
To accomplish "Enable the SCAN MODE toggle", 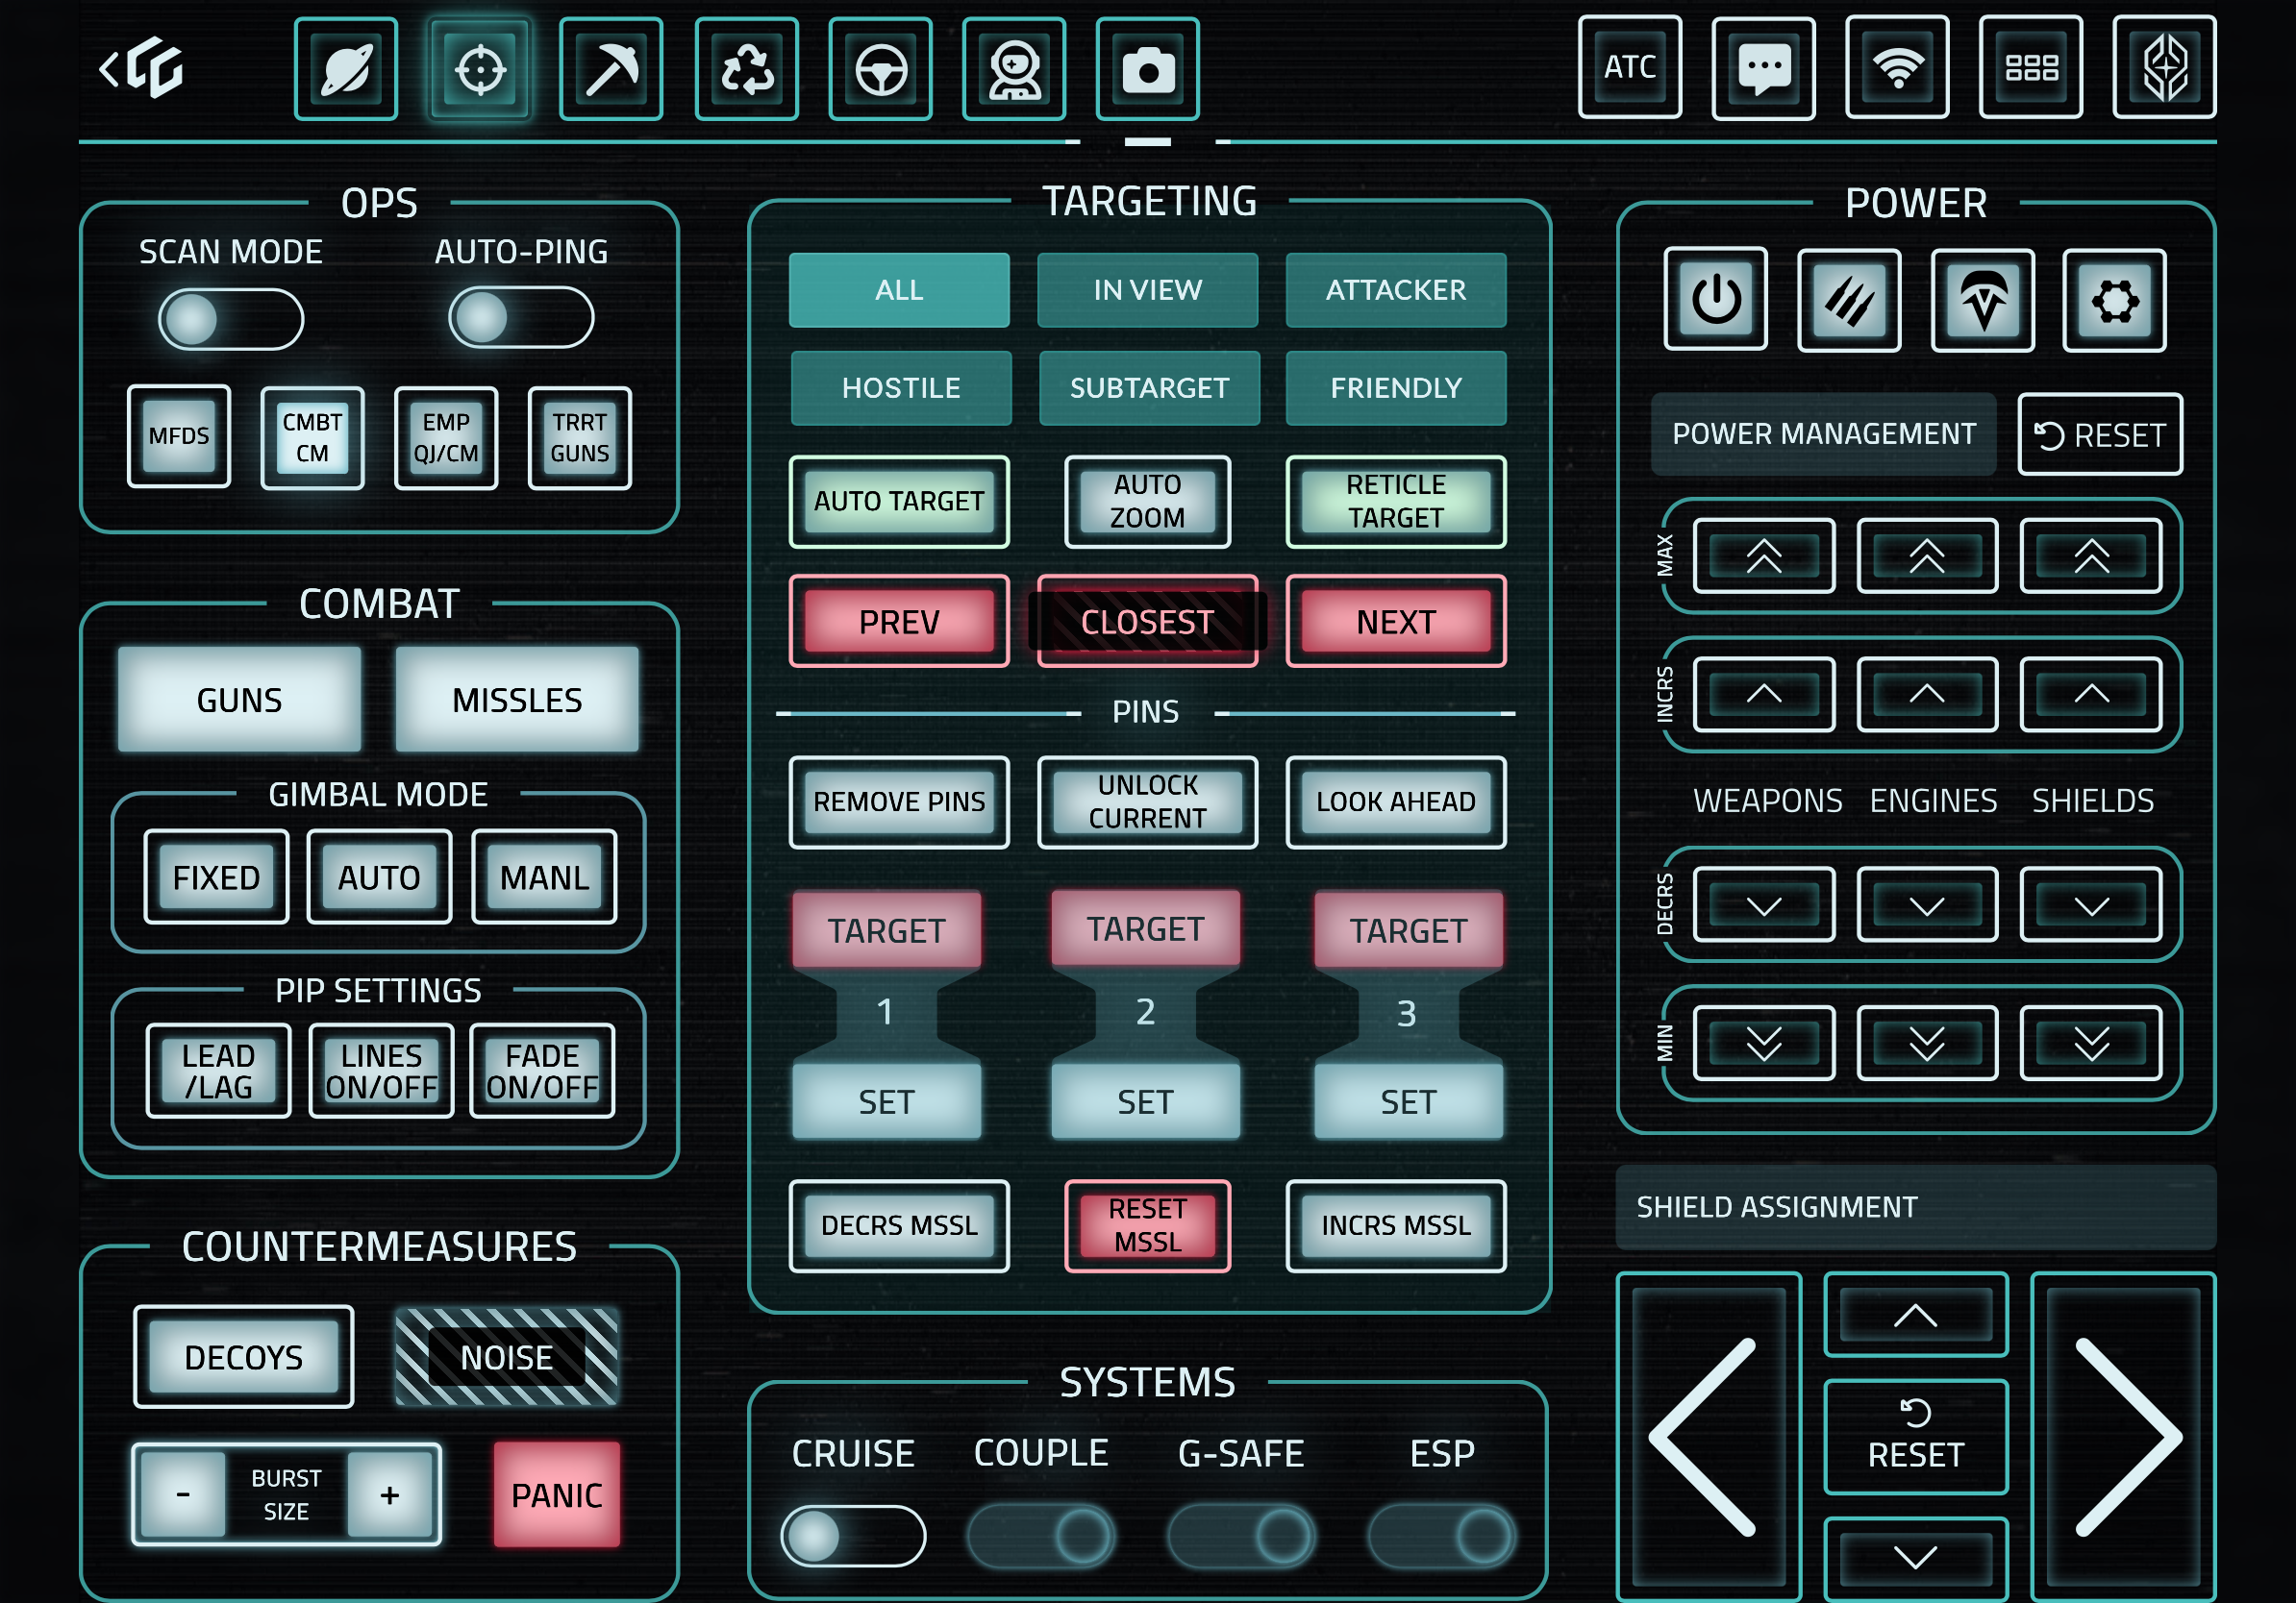I will pyautogui.click(x=231, y=318).
